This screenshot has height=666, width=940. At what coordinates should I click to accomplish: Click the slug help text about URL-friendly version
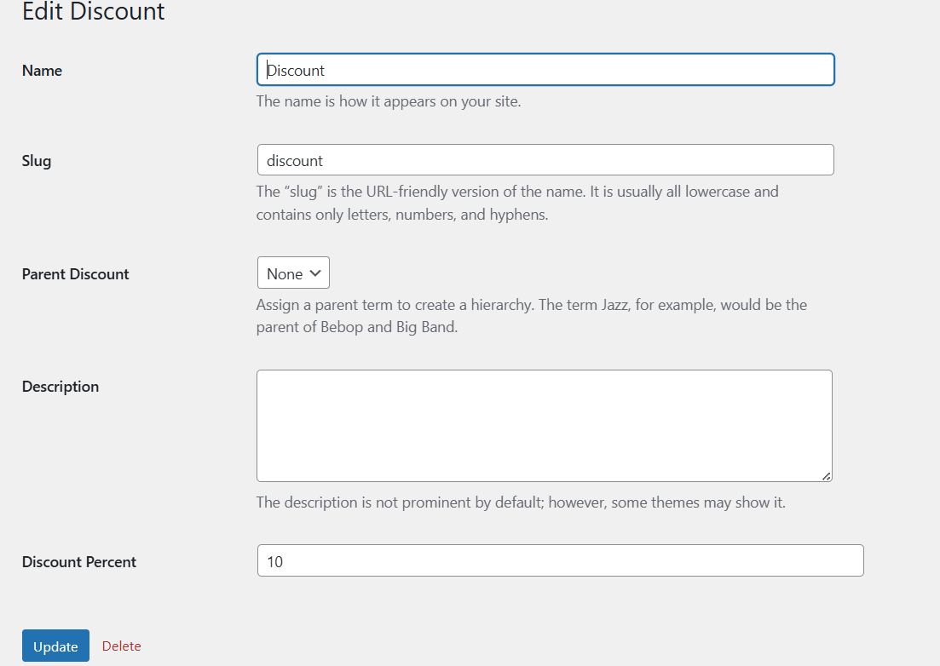[517, 203]
